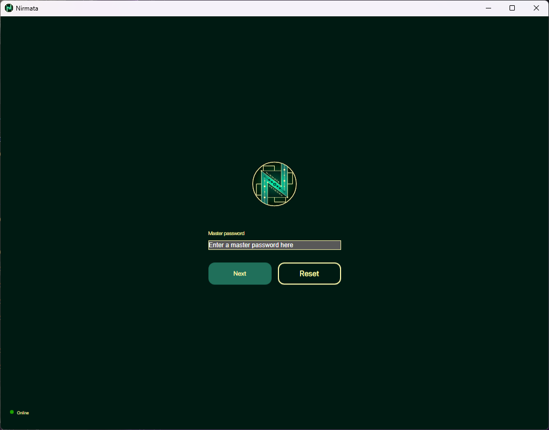Image resolution: width=549 pixels, height=430 pixels.
Task: Click the window title bar area
Action: 263,8
